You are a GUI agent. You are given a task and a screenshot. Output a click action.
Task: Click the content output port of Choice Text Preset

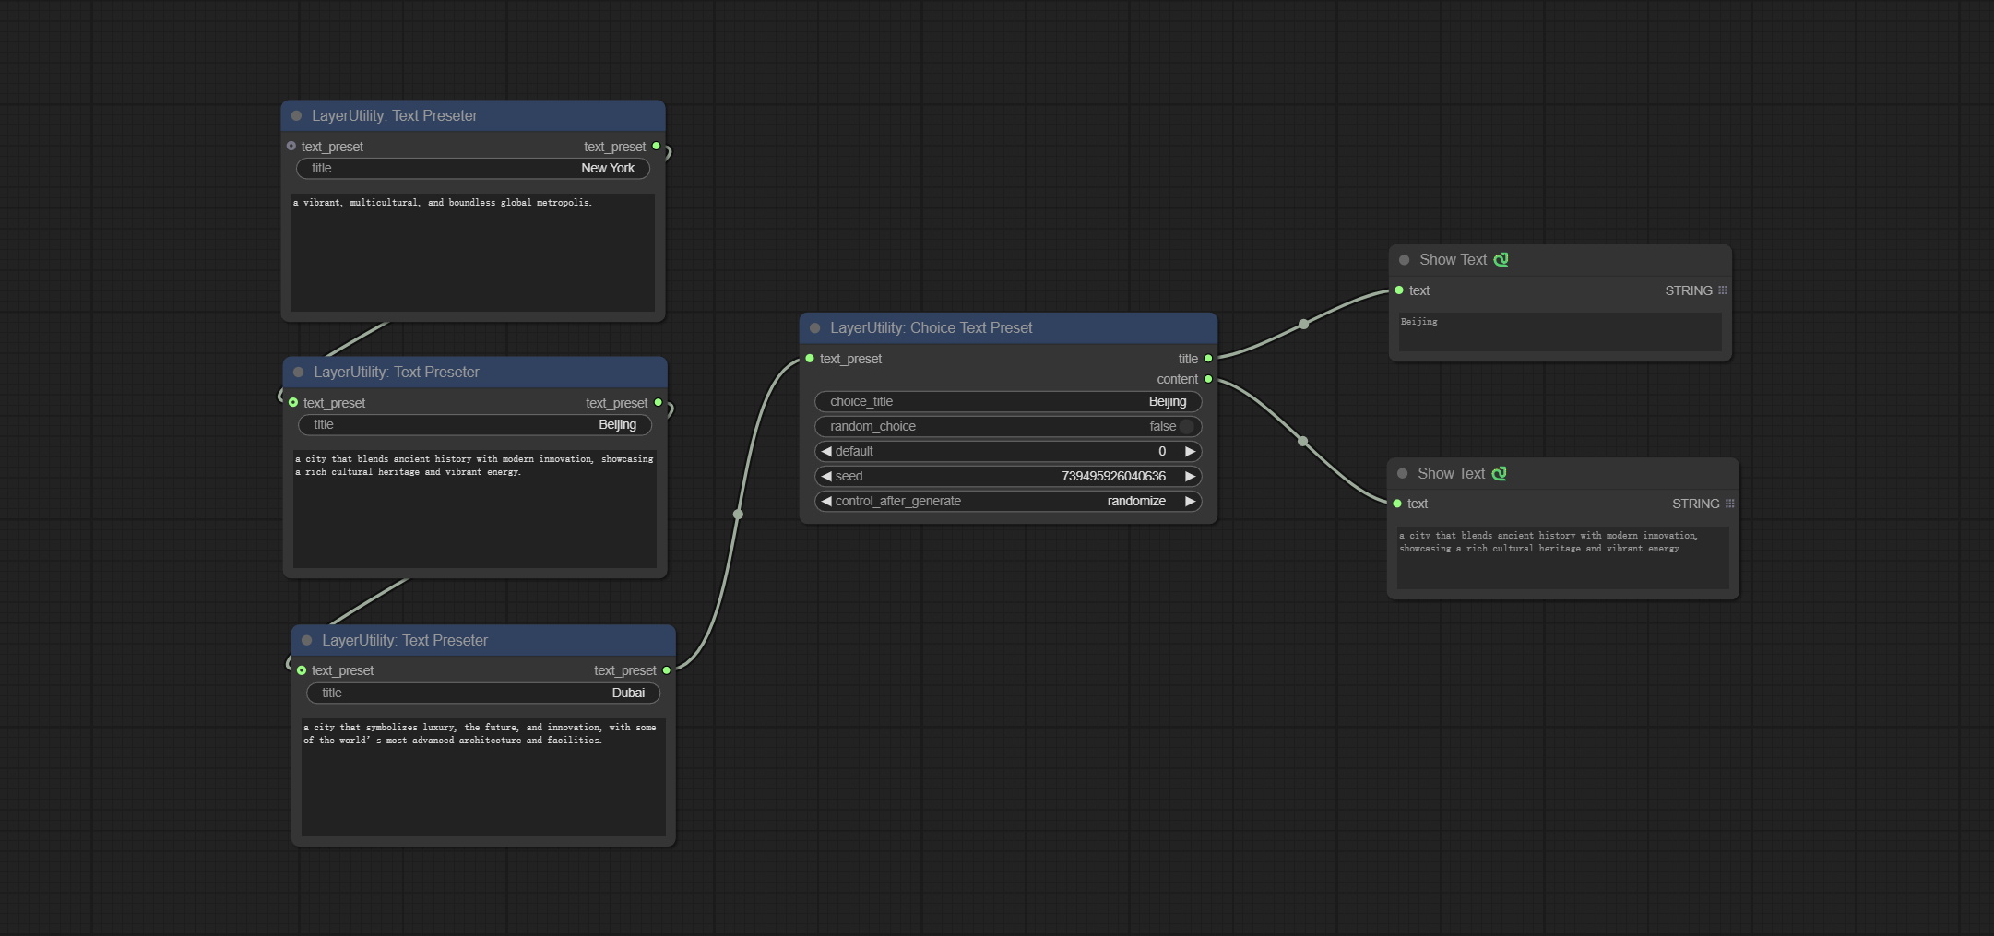(1208, 379)
